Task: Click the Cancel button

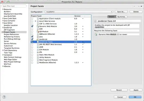Action: coord(120,97)
